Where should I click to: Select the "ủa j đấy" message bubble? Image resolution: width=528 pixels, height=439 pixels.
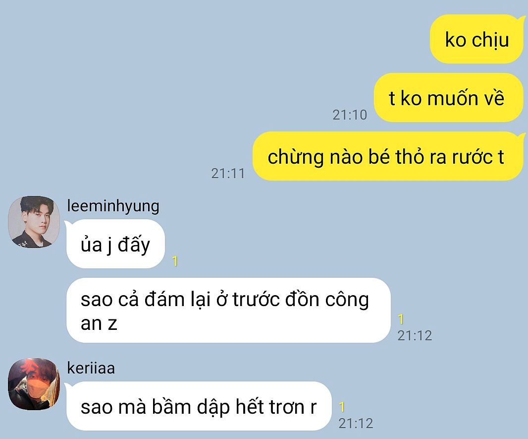[x=115, y=244]
